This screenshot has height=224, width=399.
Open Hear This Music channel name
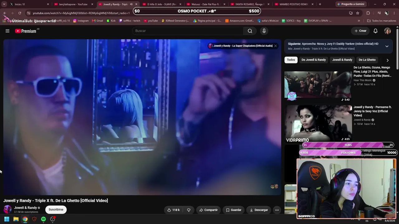pos(363,80)
